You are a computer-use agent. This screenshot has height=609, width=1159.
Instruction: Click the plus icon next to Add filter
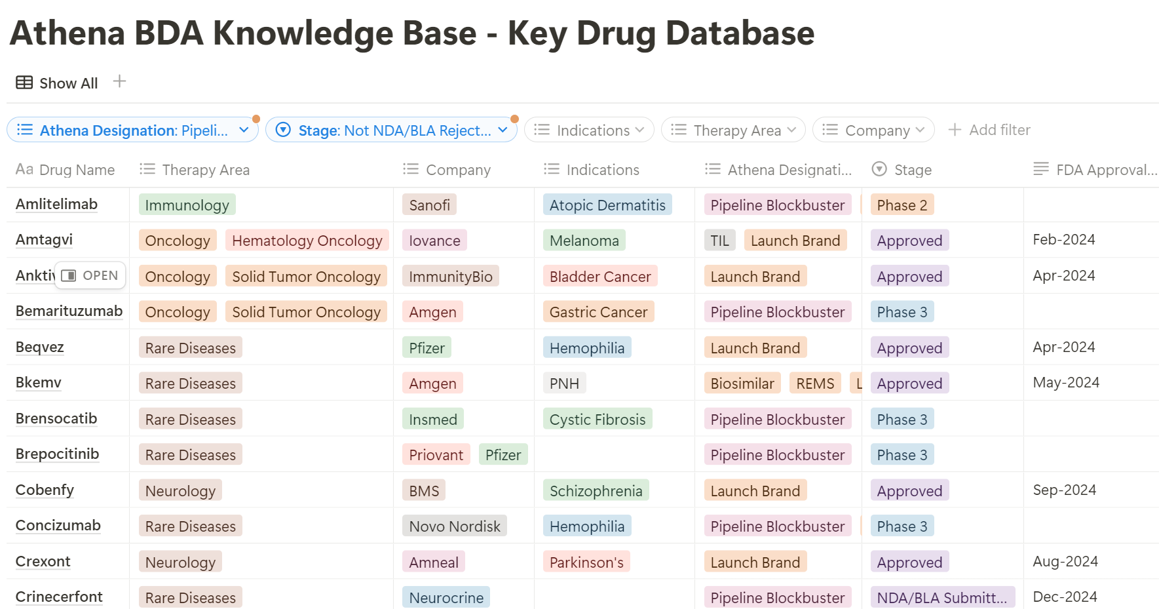pyautogui.click(x=954, y=130)
